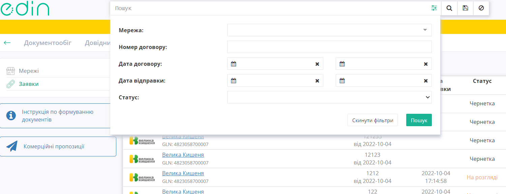This screenshot has width=506, height=194.
Task: Select Мережі in the sidebar
Action: (x=29, y=71)
